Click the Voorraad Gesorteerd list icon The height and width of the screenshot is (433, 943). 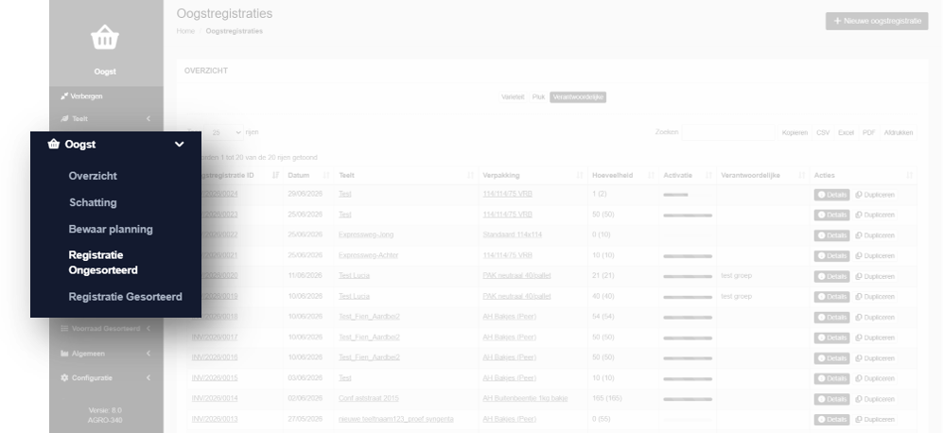(x=64, y=328)
